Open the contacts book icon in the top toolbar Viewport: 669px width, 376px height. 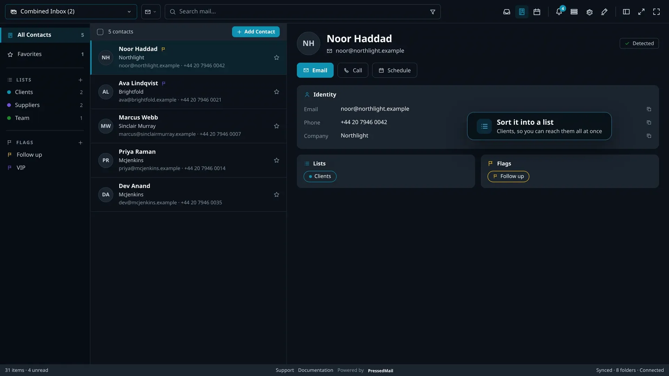tap(522, 12)
